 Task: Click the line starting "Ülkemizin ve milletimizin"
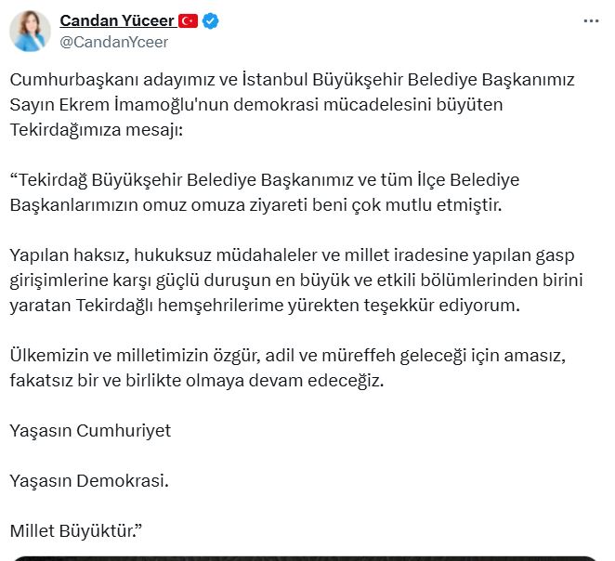click(287, 356)
